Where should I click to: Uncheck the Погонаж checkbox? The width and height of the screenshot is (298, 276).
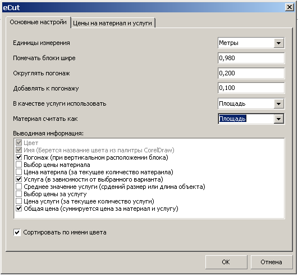click(19, 157)
